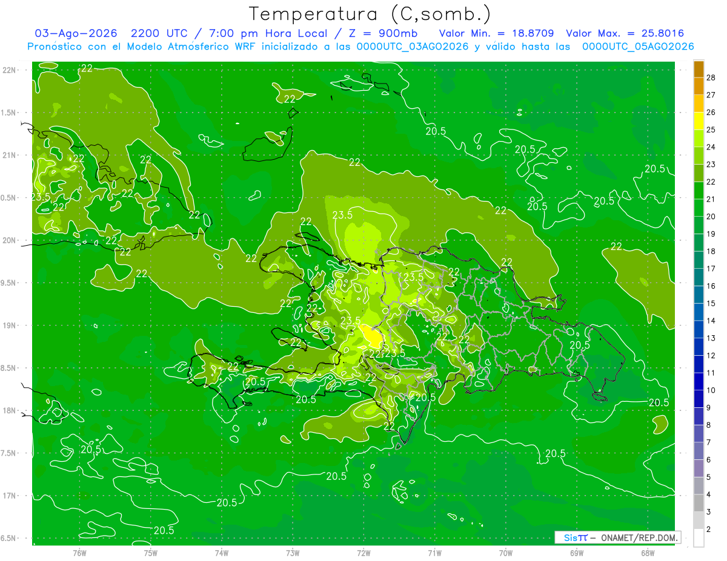Click the gray legend swatch between 3 and 4

699,503
